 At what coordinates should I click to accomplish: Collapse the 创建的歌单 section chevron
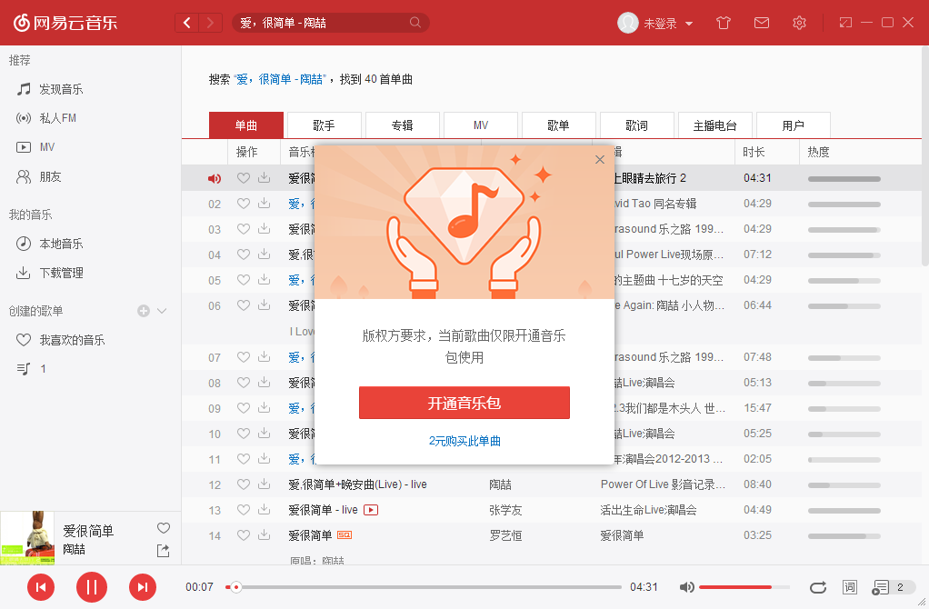click(162, 311)
